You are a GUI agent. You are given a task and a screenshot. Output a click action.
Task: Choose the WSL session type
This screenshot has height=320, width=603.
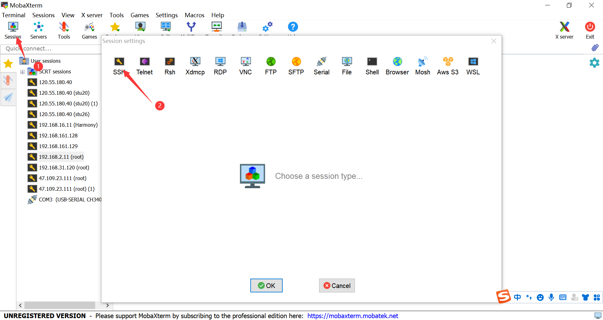tap(473, 66)
